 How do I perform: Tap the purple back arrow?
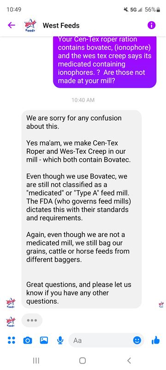coord(11,25)
